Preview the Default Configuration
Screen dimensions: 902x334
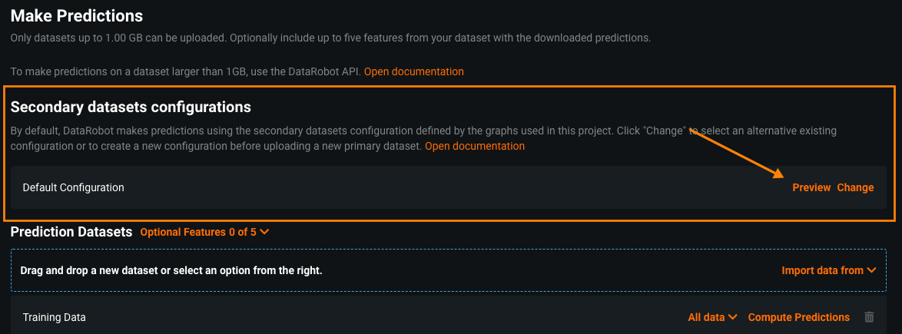pyautogui.click(x=811, y=187)
